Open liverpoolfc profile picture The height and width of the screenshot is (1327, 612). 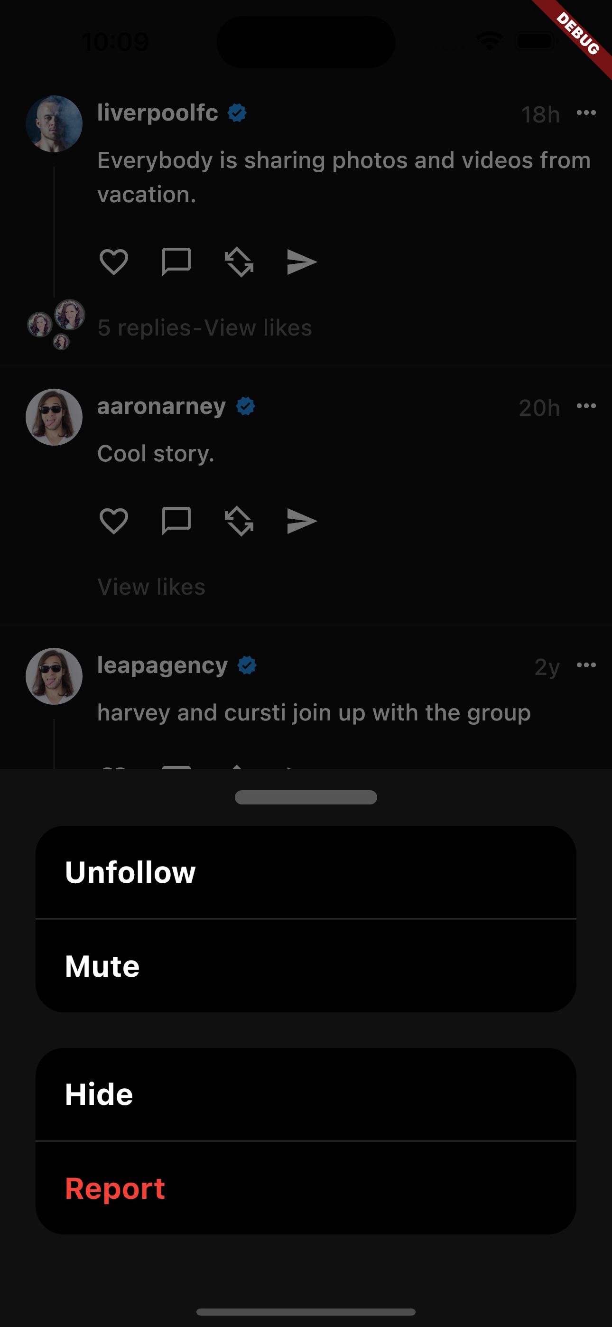[54, 123]
